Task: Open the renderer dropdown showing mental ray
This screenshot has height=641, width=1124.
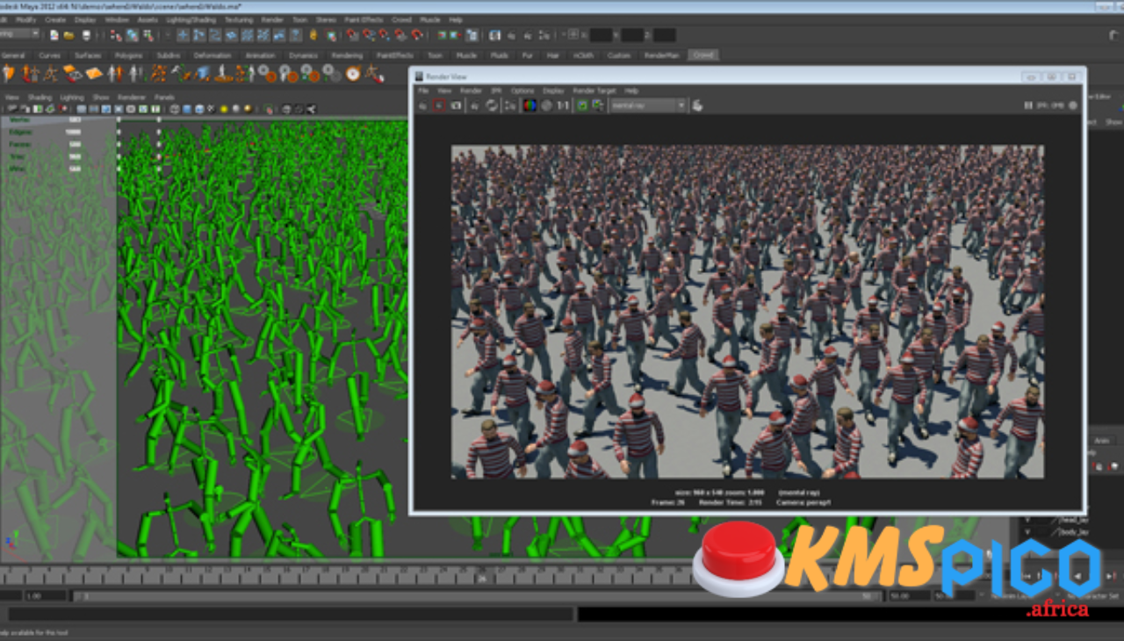Action: click(x=647, y=105)
